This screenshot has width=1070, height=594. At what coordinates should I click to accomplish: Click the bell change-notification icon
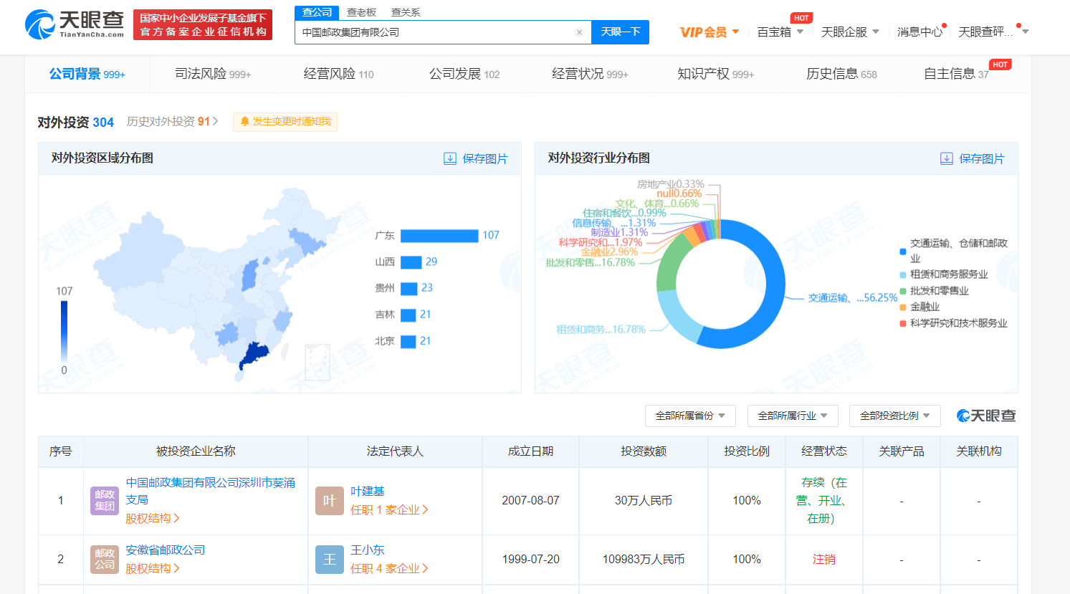[245, 122]
